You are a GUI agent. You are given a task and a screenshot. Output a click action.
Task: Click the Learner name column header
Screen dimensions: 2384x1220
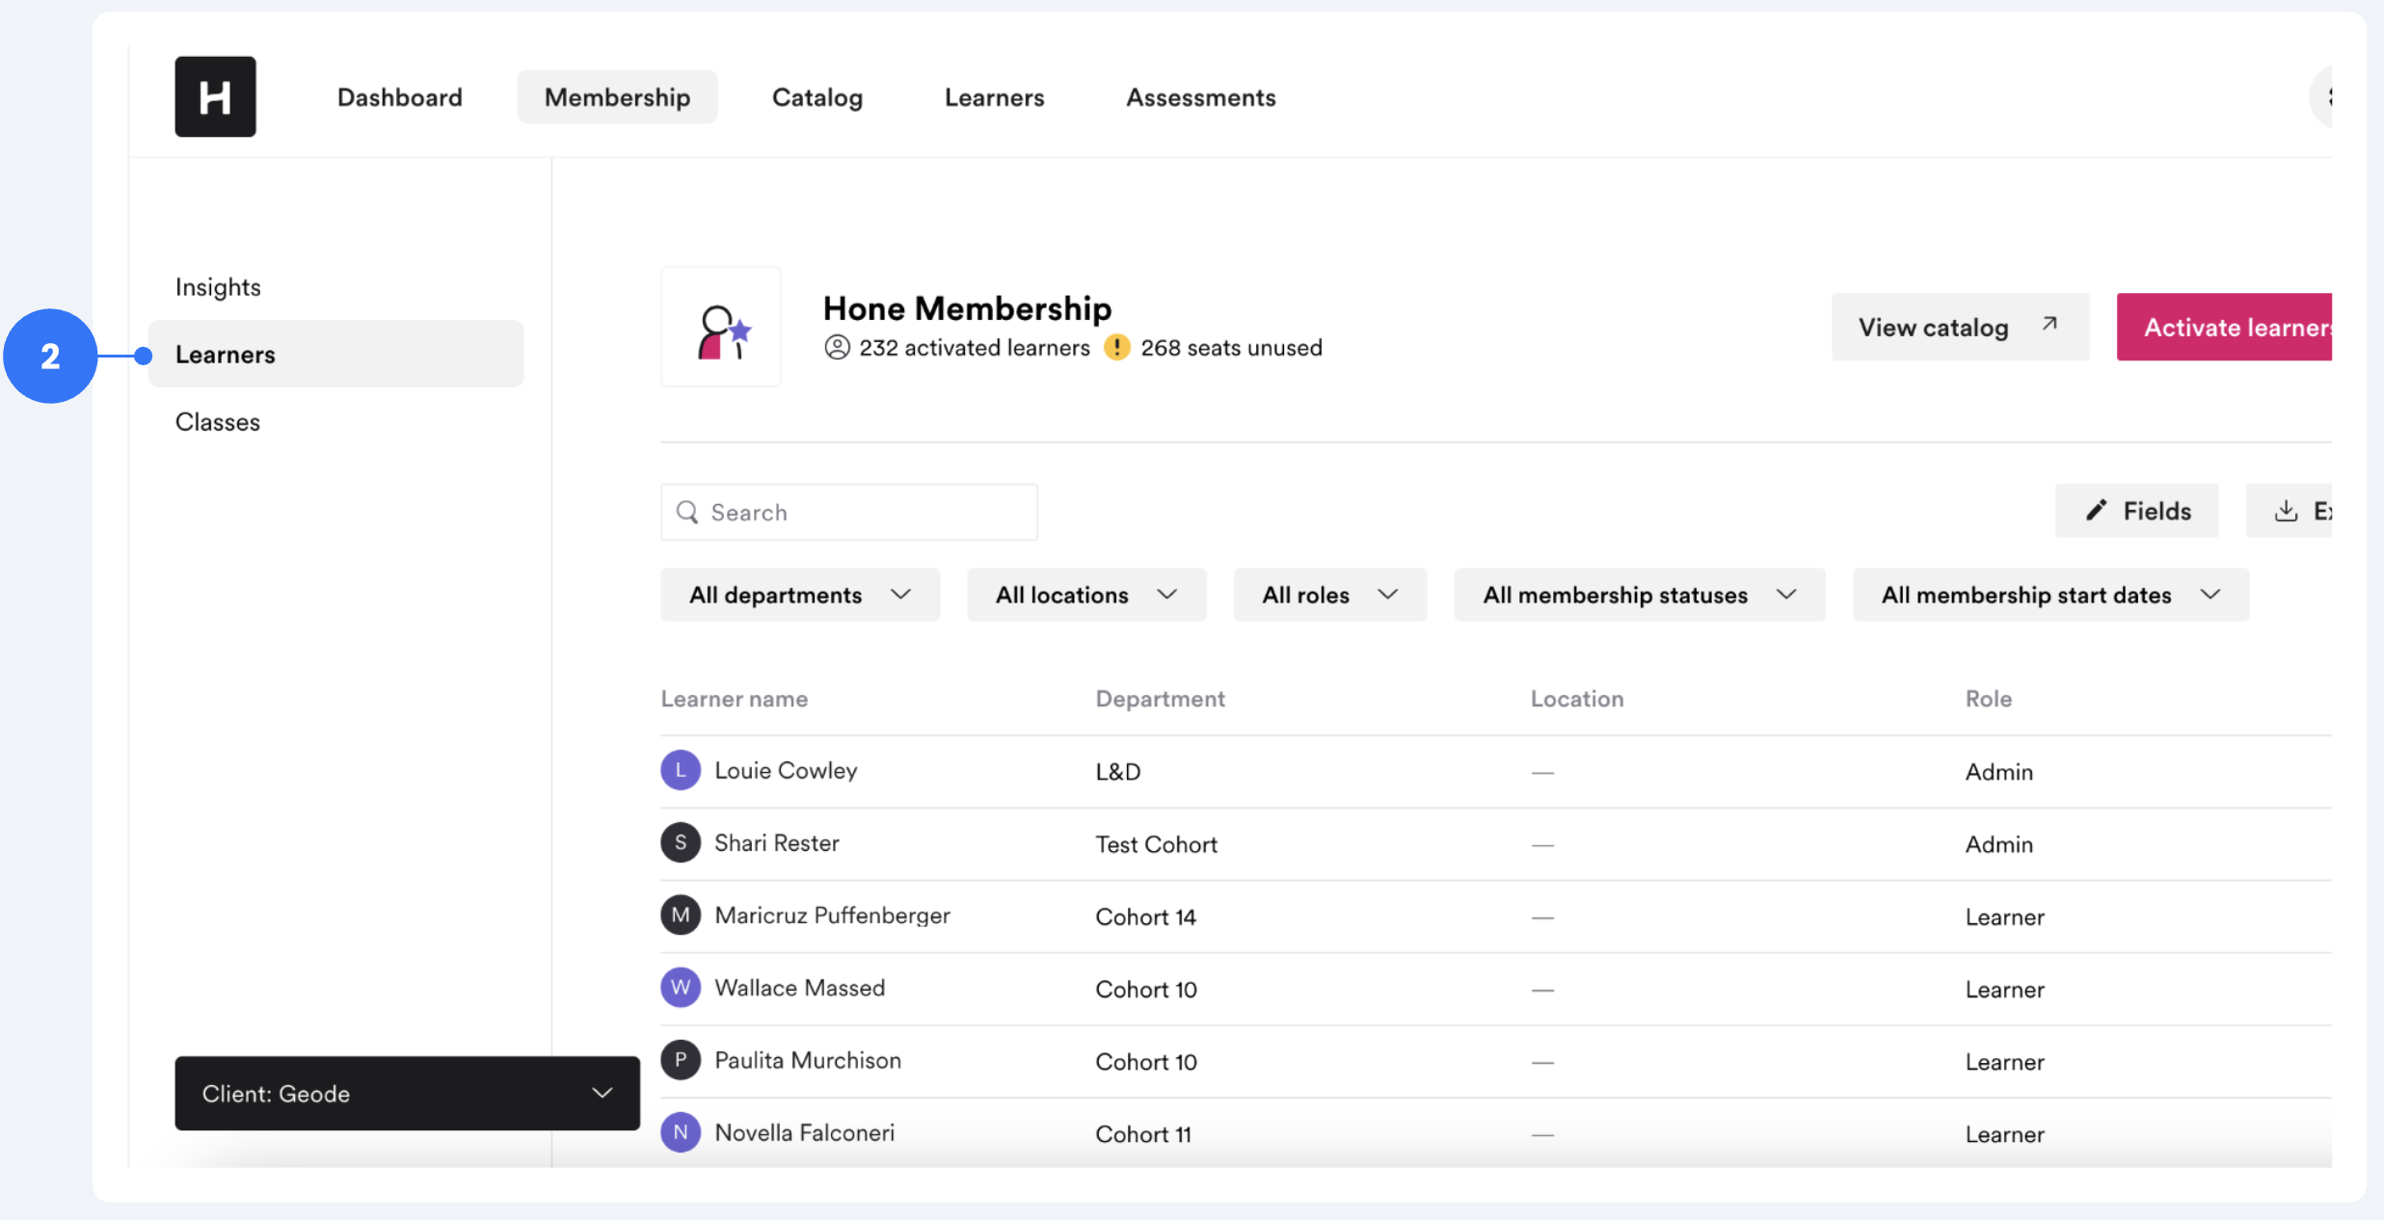pyautogui.click(x=735, y=699)
